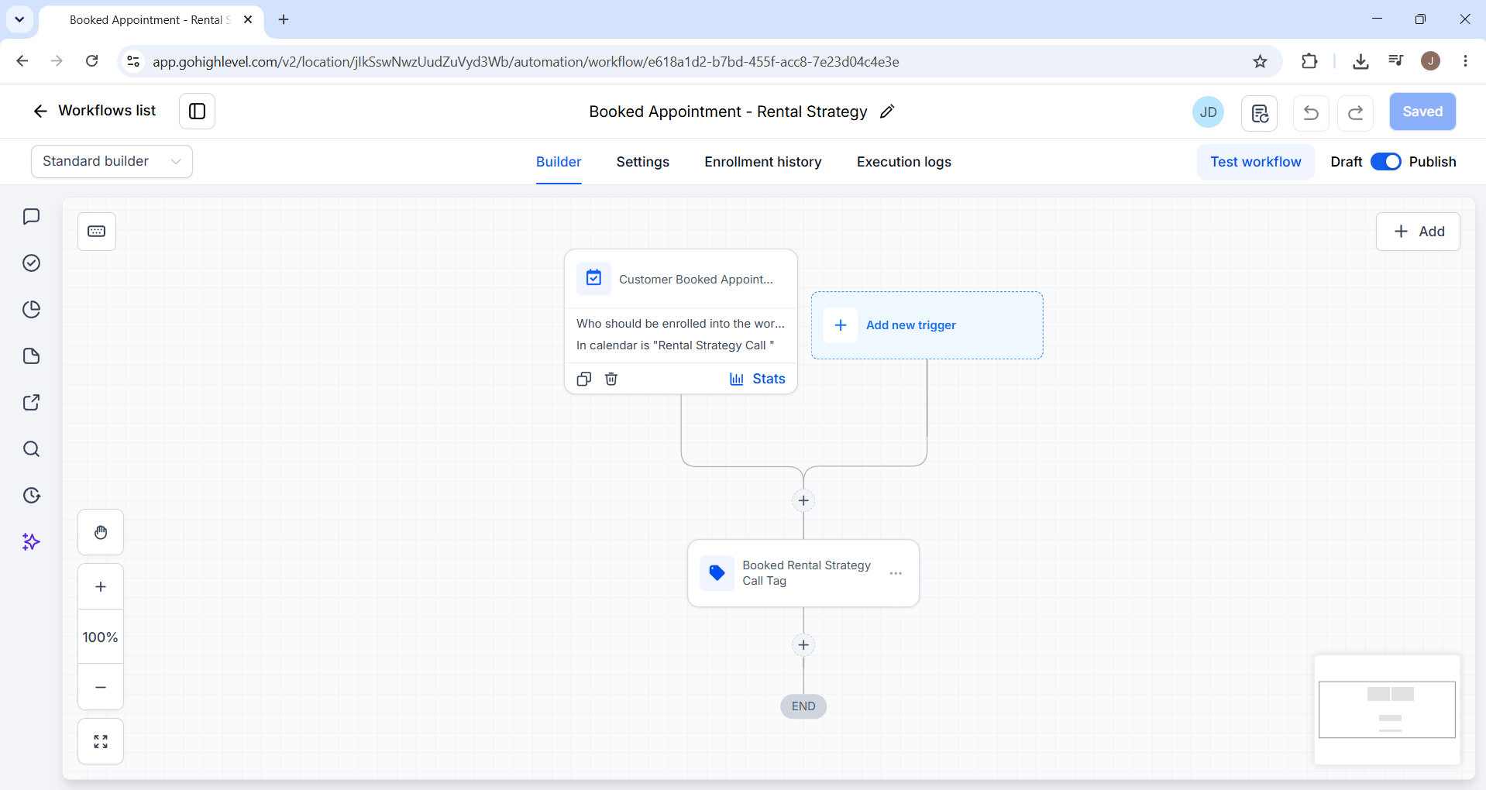Zoom out with the minus button
The image size is (1486, 790).
click(101, 687)
